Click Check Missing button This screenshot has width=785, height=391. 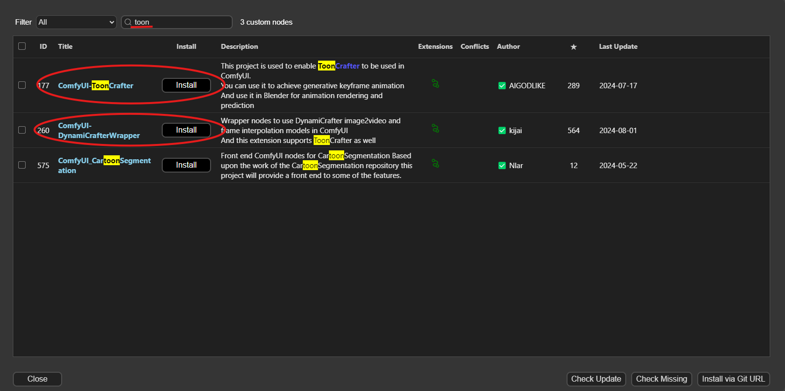pos(662,379)
